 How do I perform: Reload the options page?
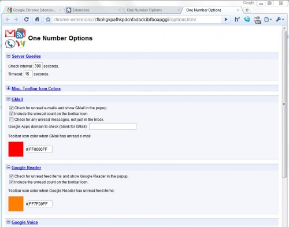tap(27, 20)
